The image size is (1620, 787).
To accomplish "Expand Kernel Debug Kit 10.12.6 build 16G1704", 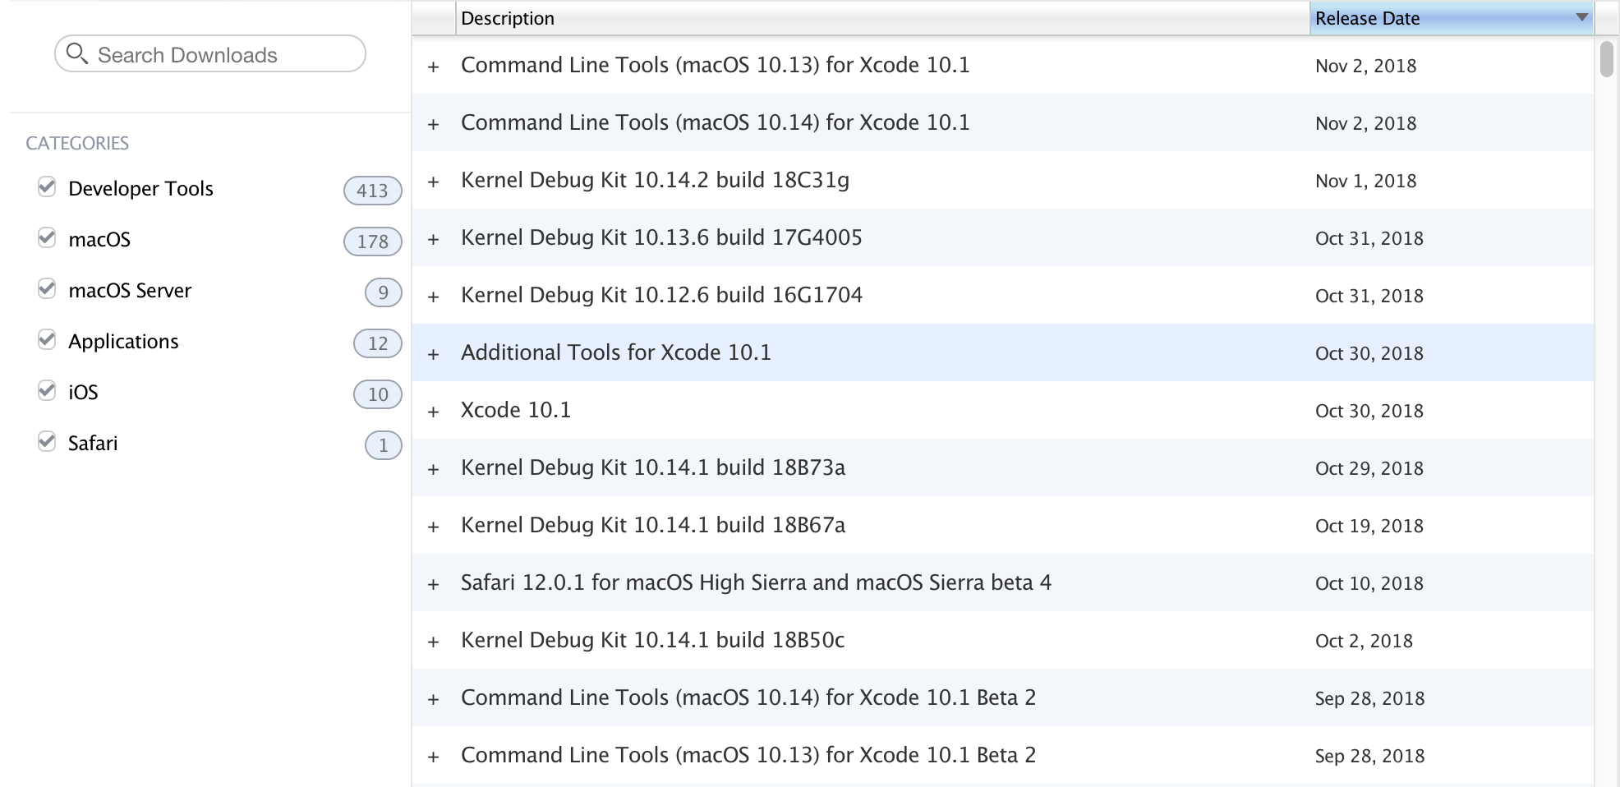I will pyautogui.click(x=434, y=297).
